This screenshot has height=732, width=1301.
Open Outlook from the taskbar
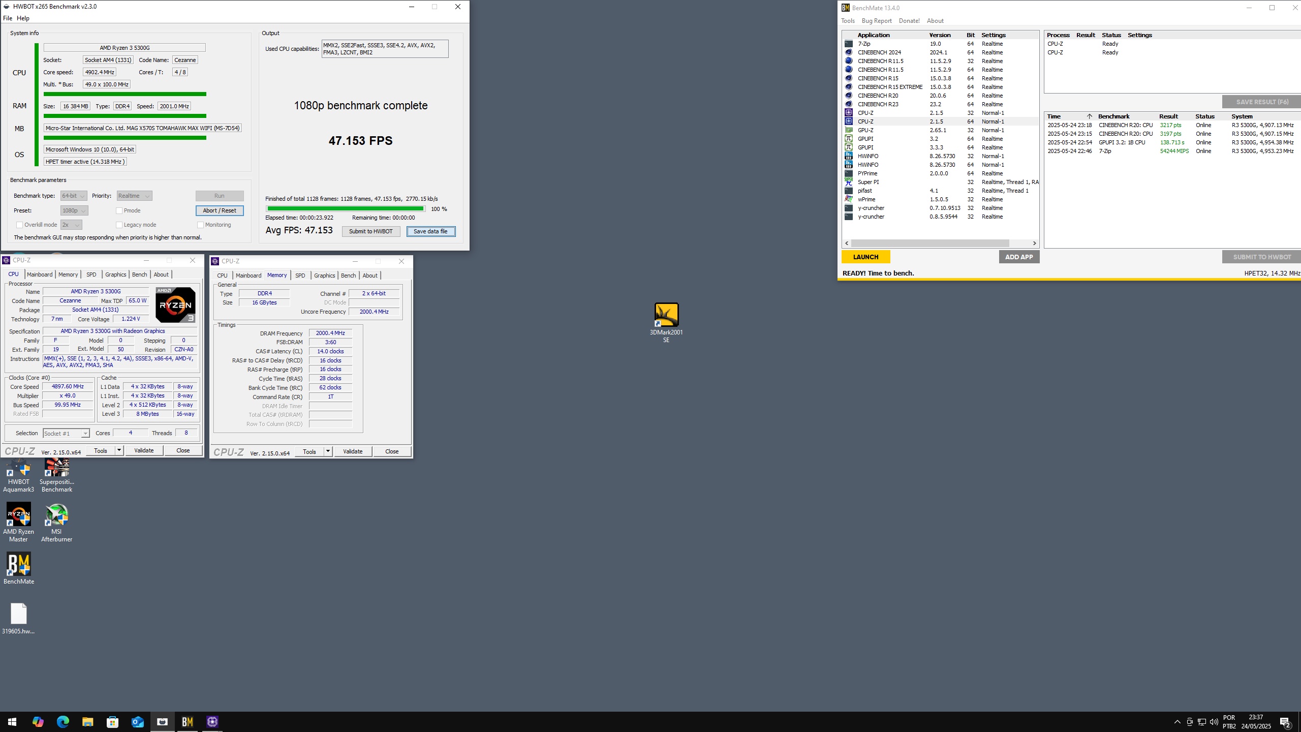click(137, 722)
